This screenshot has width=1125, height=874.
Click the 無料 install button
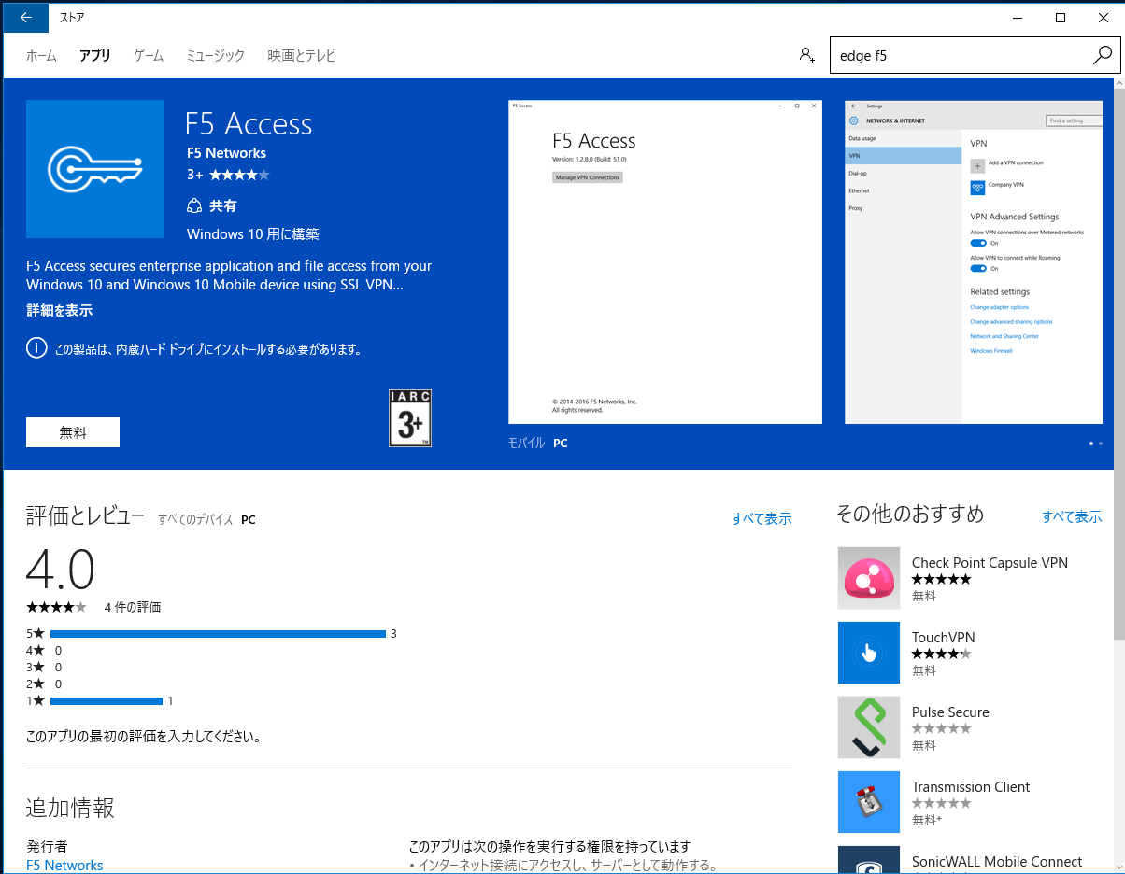coord(73,432)
